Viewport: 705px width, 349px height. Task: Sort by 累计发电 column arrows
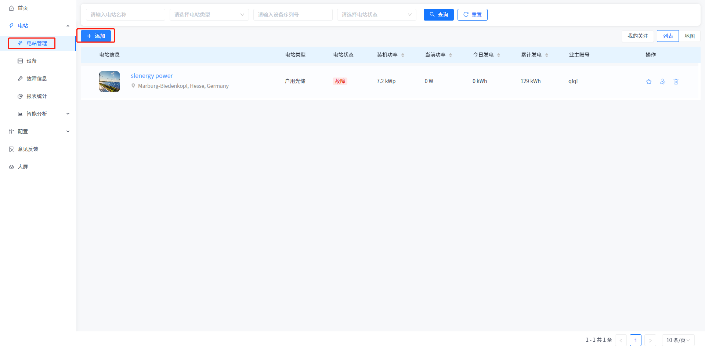coord(547,55)
